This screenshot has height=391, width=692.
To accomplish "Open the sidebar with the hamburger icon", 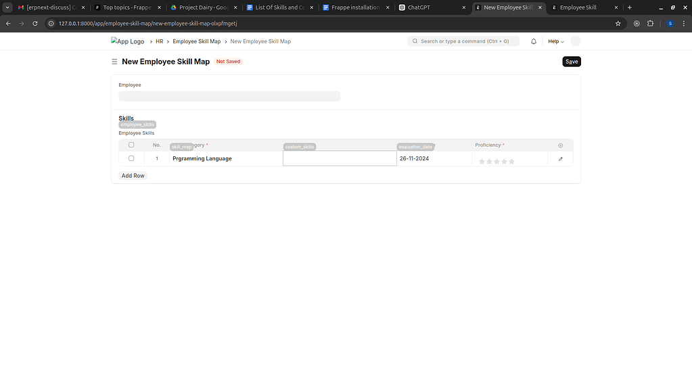I will tap(114, 62).
